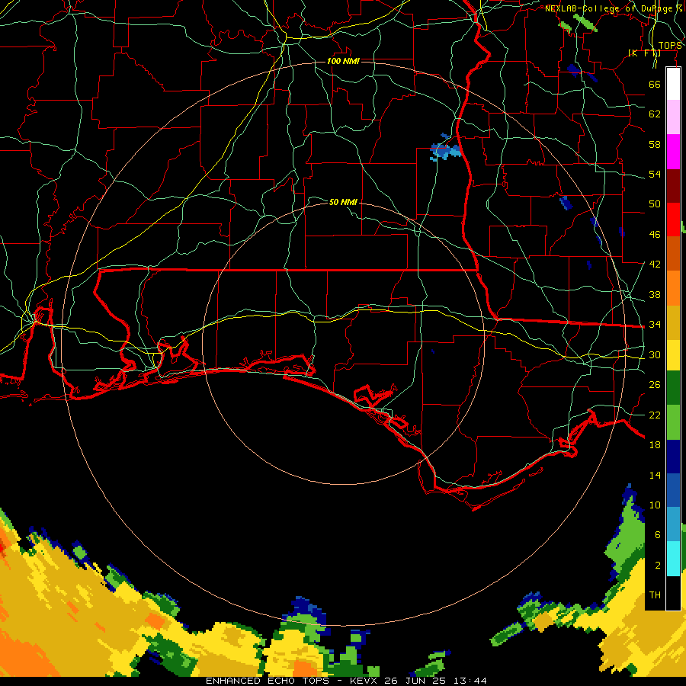Click the orange swatch between 42 and 38
The image size is (686, 686).
[673, 288]
